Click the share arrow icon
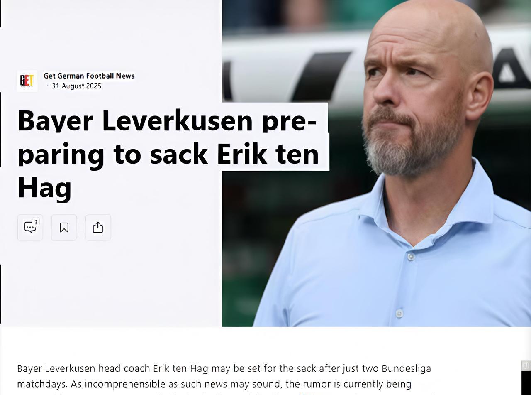The width and height of the screenshot is (531, 395). [x=98, y=228]
